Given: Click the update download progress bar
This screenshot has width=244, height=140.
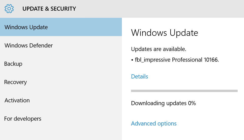Looking at the screenshot, I should (184, 90).
